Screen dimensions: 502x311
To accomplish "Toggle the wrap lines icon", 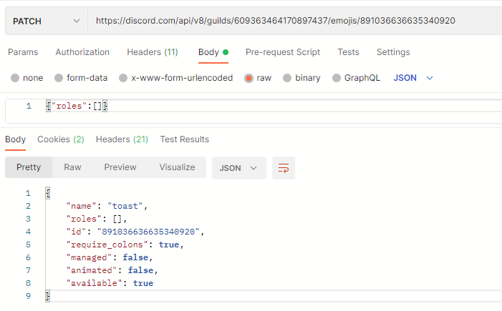I will [284, 168].
